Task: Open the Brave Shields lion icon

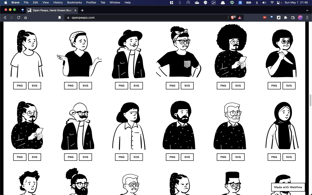Action: pyautogui.click(x=233, y=17)
